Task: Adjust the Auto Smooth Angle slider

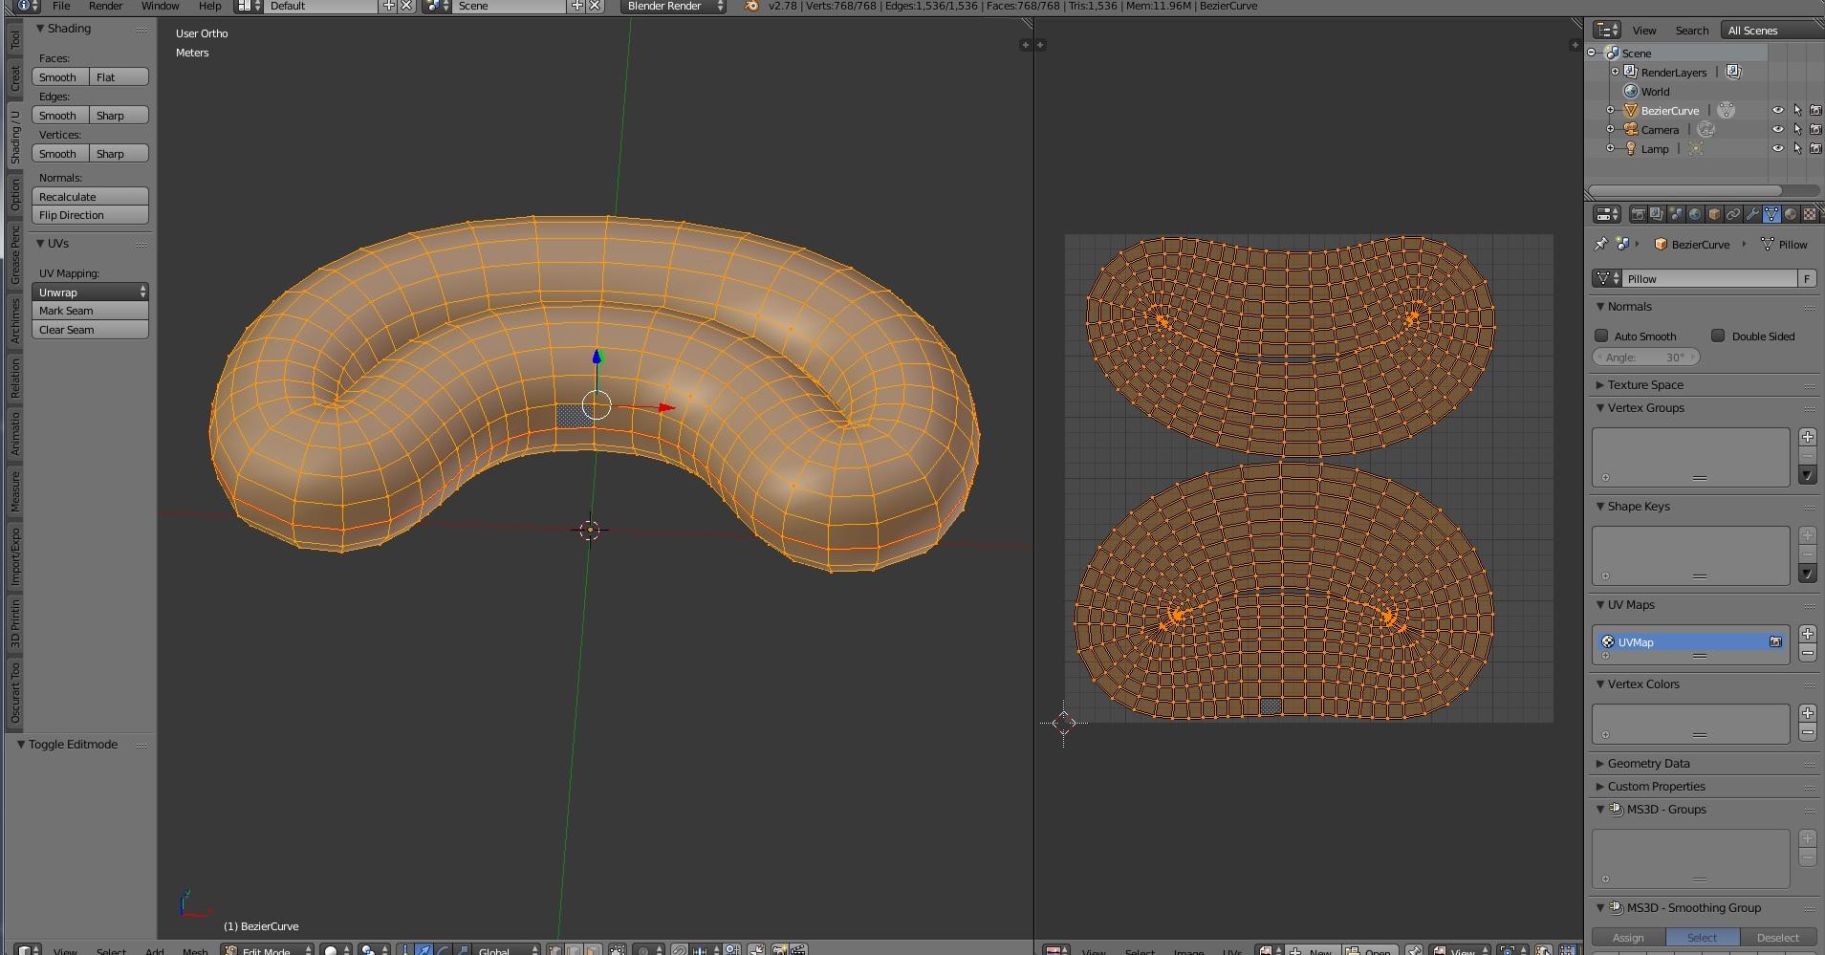Action: (x=1646, y=357)
